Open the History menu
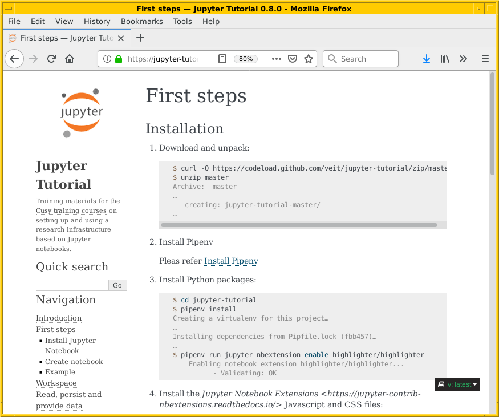Image resolution: width=499 pixels, height=417 pixels. click(97, 21)
